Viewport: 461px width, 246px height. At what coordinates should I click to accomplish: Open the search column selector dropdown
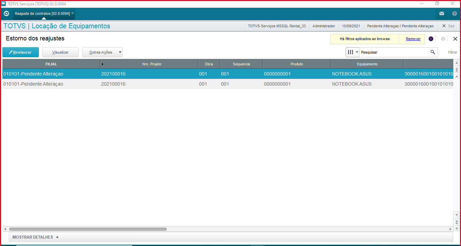(x=353, y=52)
